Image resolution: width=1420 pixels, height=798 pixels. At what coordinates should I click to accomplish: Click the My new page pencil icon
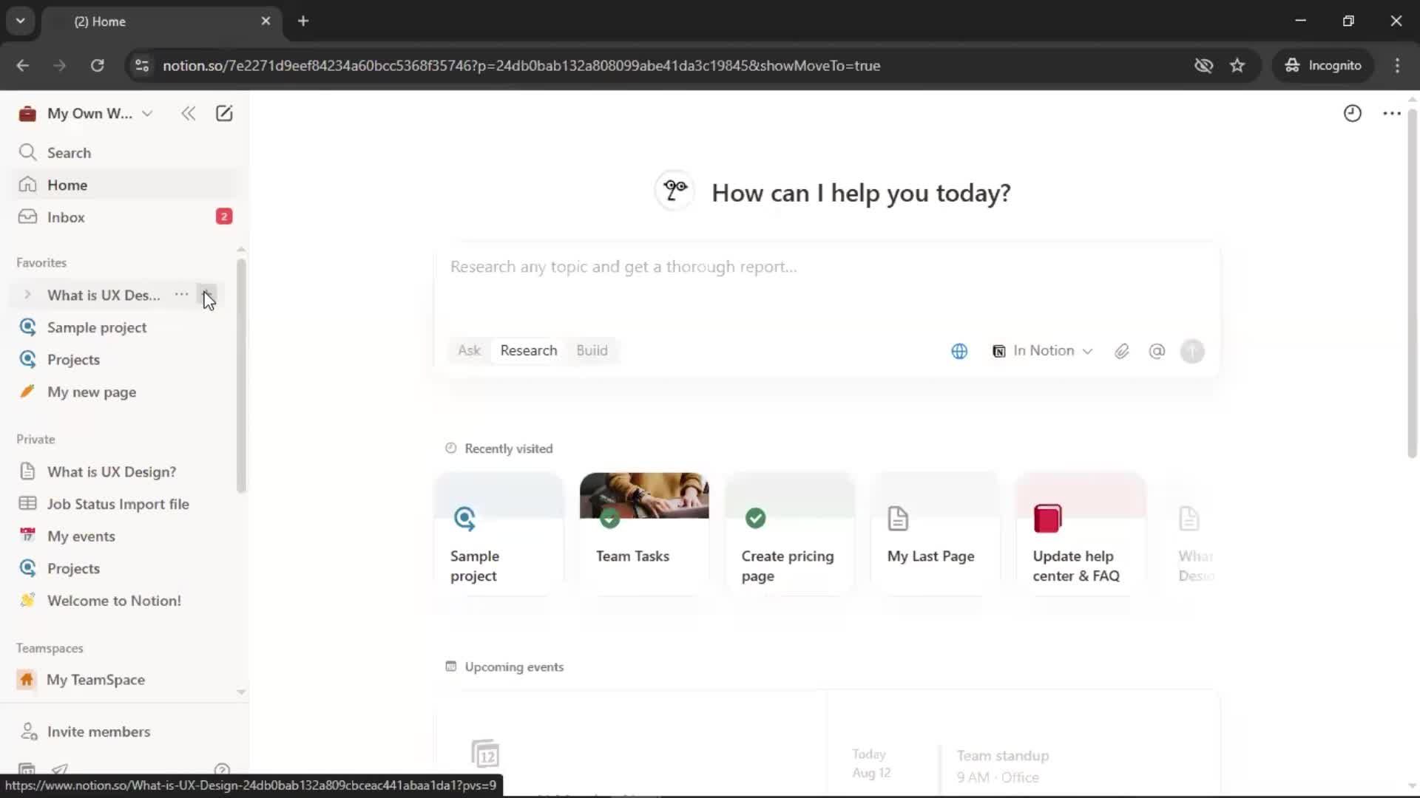coord(27,392)
